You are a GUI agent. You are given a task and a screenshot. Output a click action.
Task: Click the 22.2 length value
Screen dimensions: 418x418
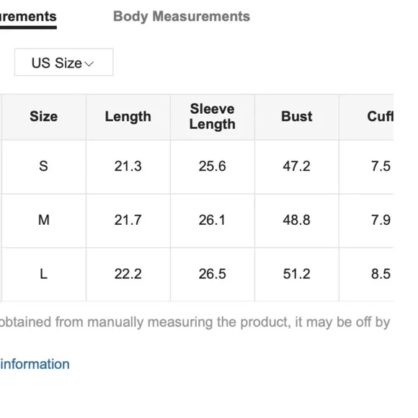(128, 274)
